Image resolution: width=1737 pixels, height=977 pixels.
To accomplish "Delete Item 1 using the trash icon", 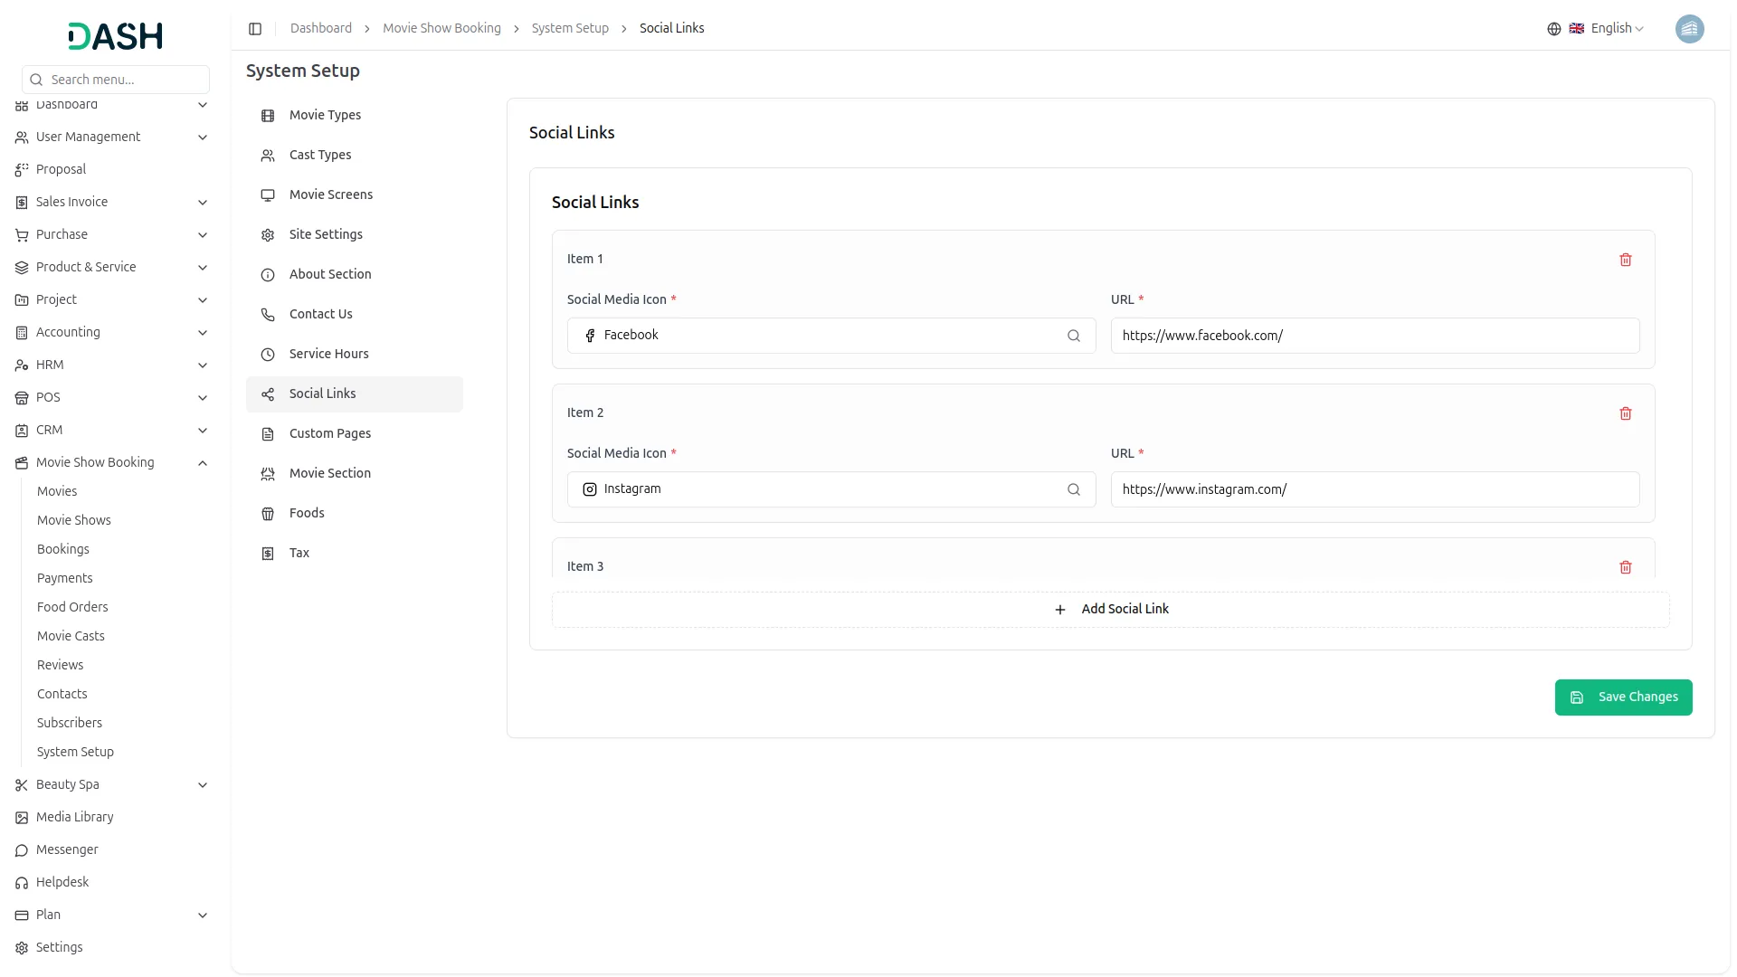I will 1626,260.
